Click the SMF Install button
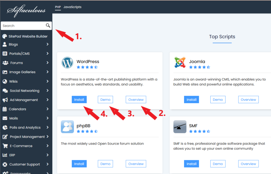Viewport: 271px width, 174px height. coord(191,164)
